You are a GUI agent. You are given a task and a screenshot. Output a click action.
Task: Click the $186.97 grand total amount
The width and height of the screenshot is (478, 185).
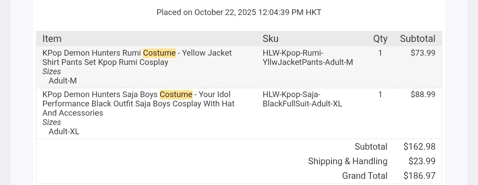419,176
